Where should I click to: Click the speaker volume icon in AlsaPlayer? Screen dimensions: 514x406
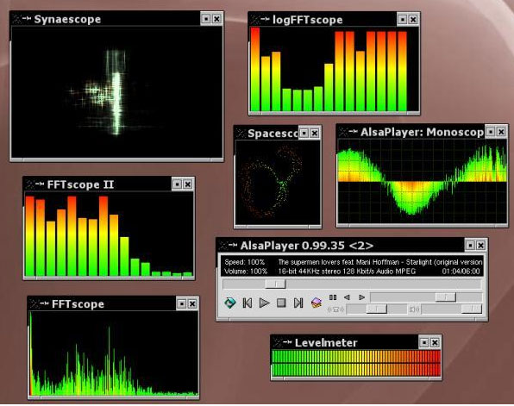click(x=414, y=309)
